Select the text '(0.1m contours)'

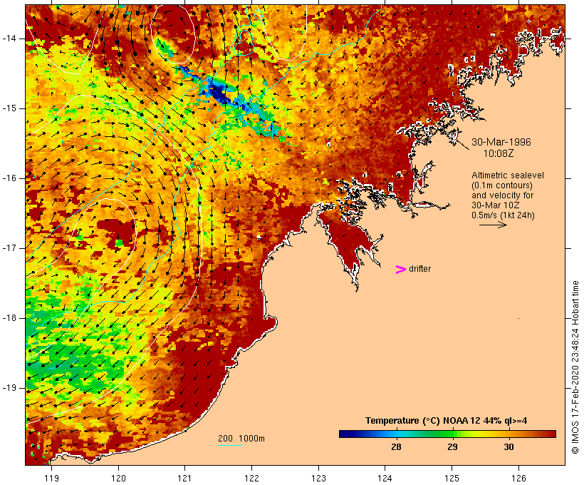(502, 185)
